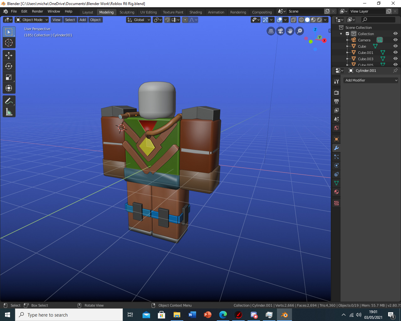The width and height of the screenshot is (401, 321).
Task: Collapse the Collection tree in outliner
Action: (x=341, y=34)
